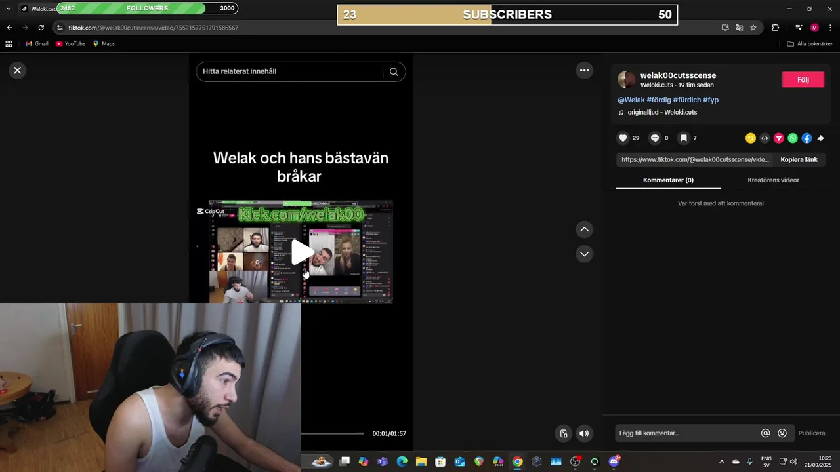The height and width of the screenshot is (472, 840).
Task: Open File Explorer in taskbar
Action: pos(421,462)
